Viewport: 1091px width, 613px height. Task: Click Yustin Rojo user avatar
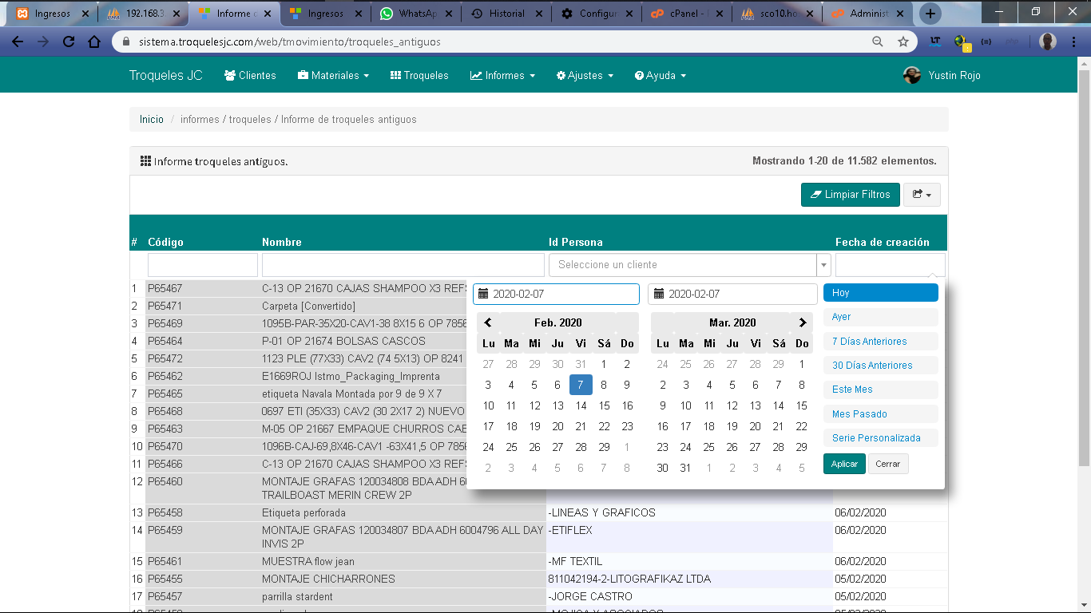[911, 75]
